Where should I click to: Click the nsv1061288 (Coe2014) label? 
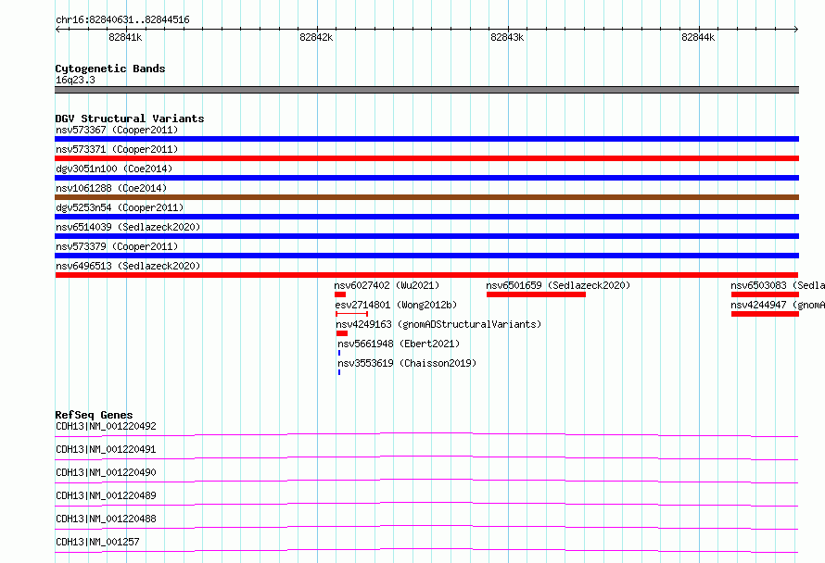111,188
